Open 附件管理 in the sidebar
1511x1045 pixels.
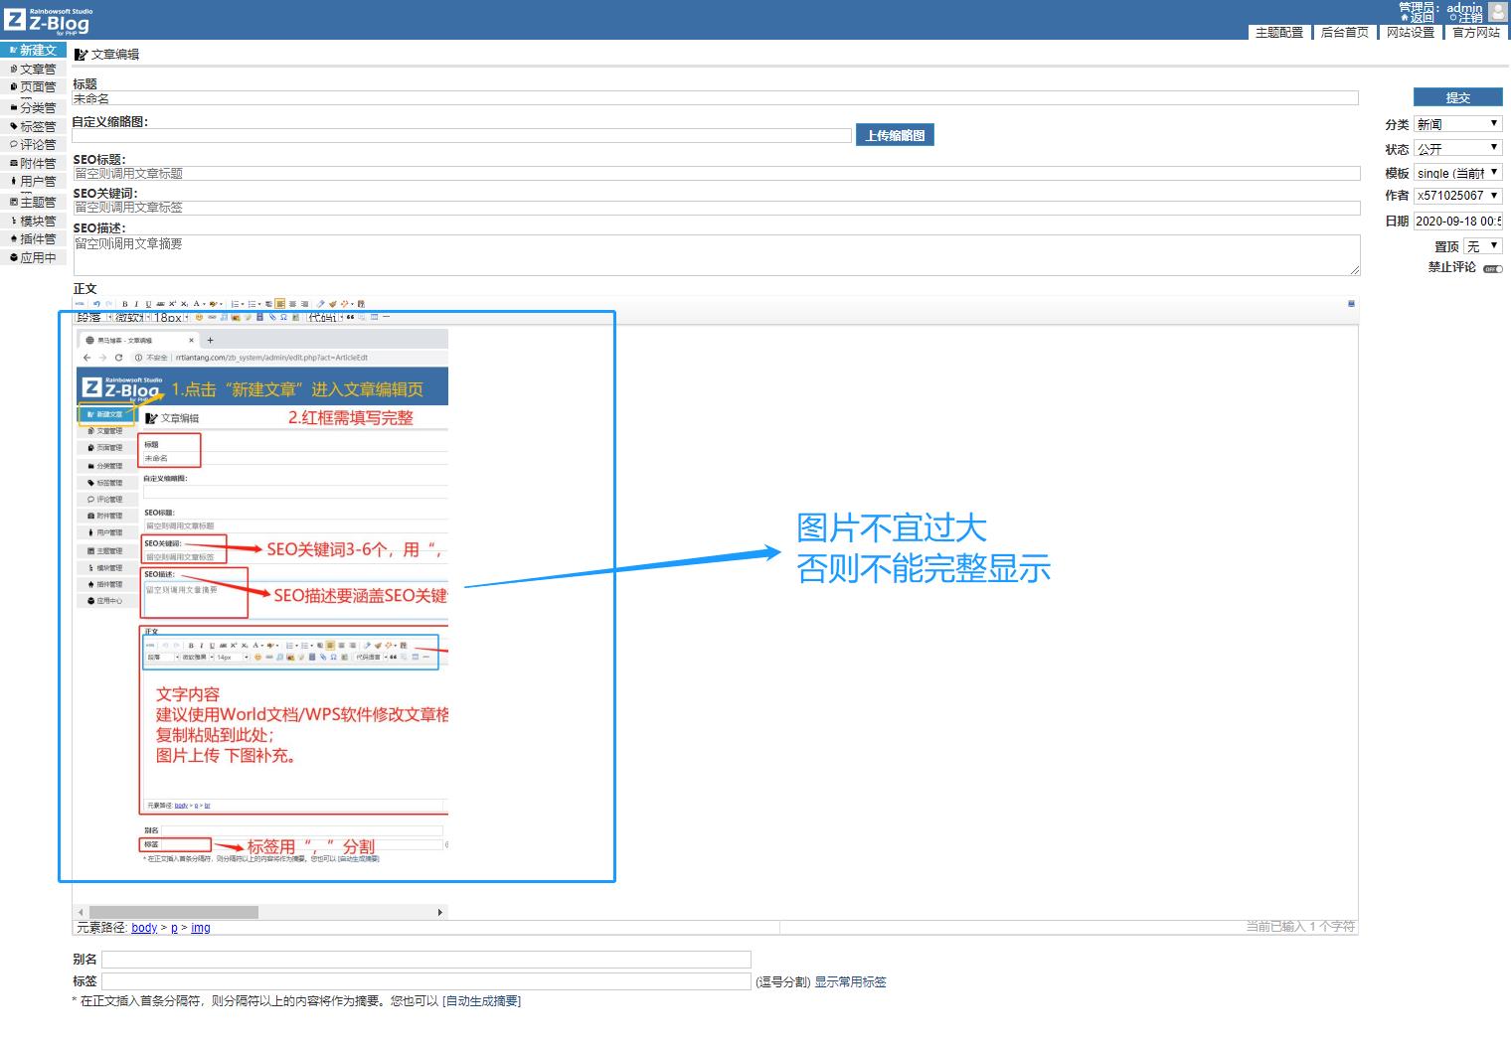point(33,163)
